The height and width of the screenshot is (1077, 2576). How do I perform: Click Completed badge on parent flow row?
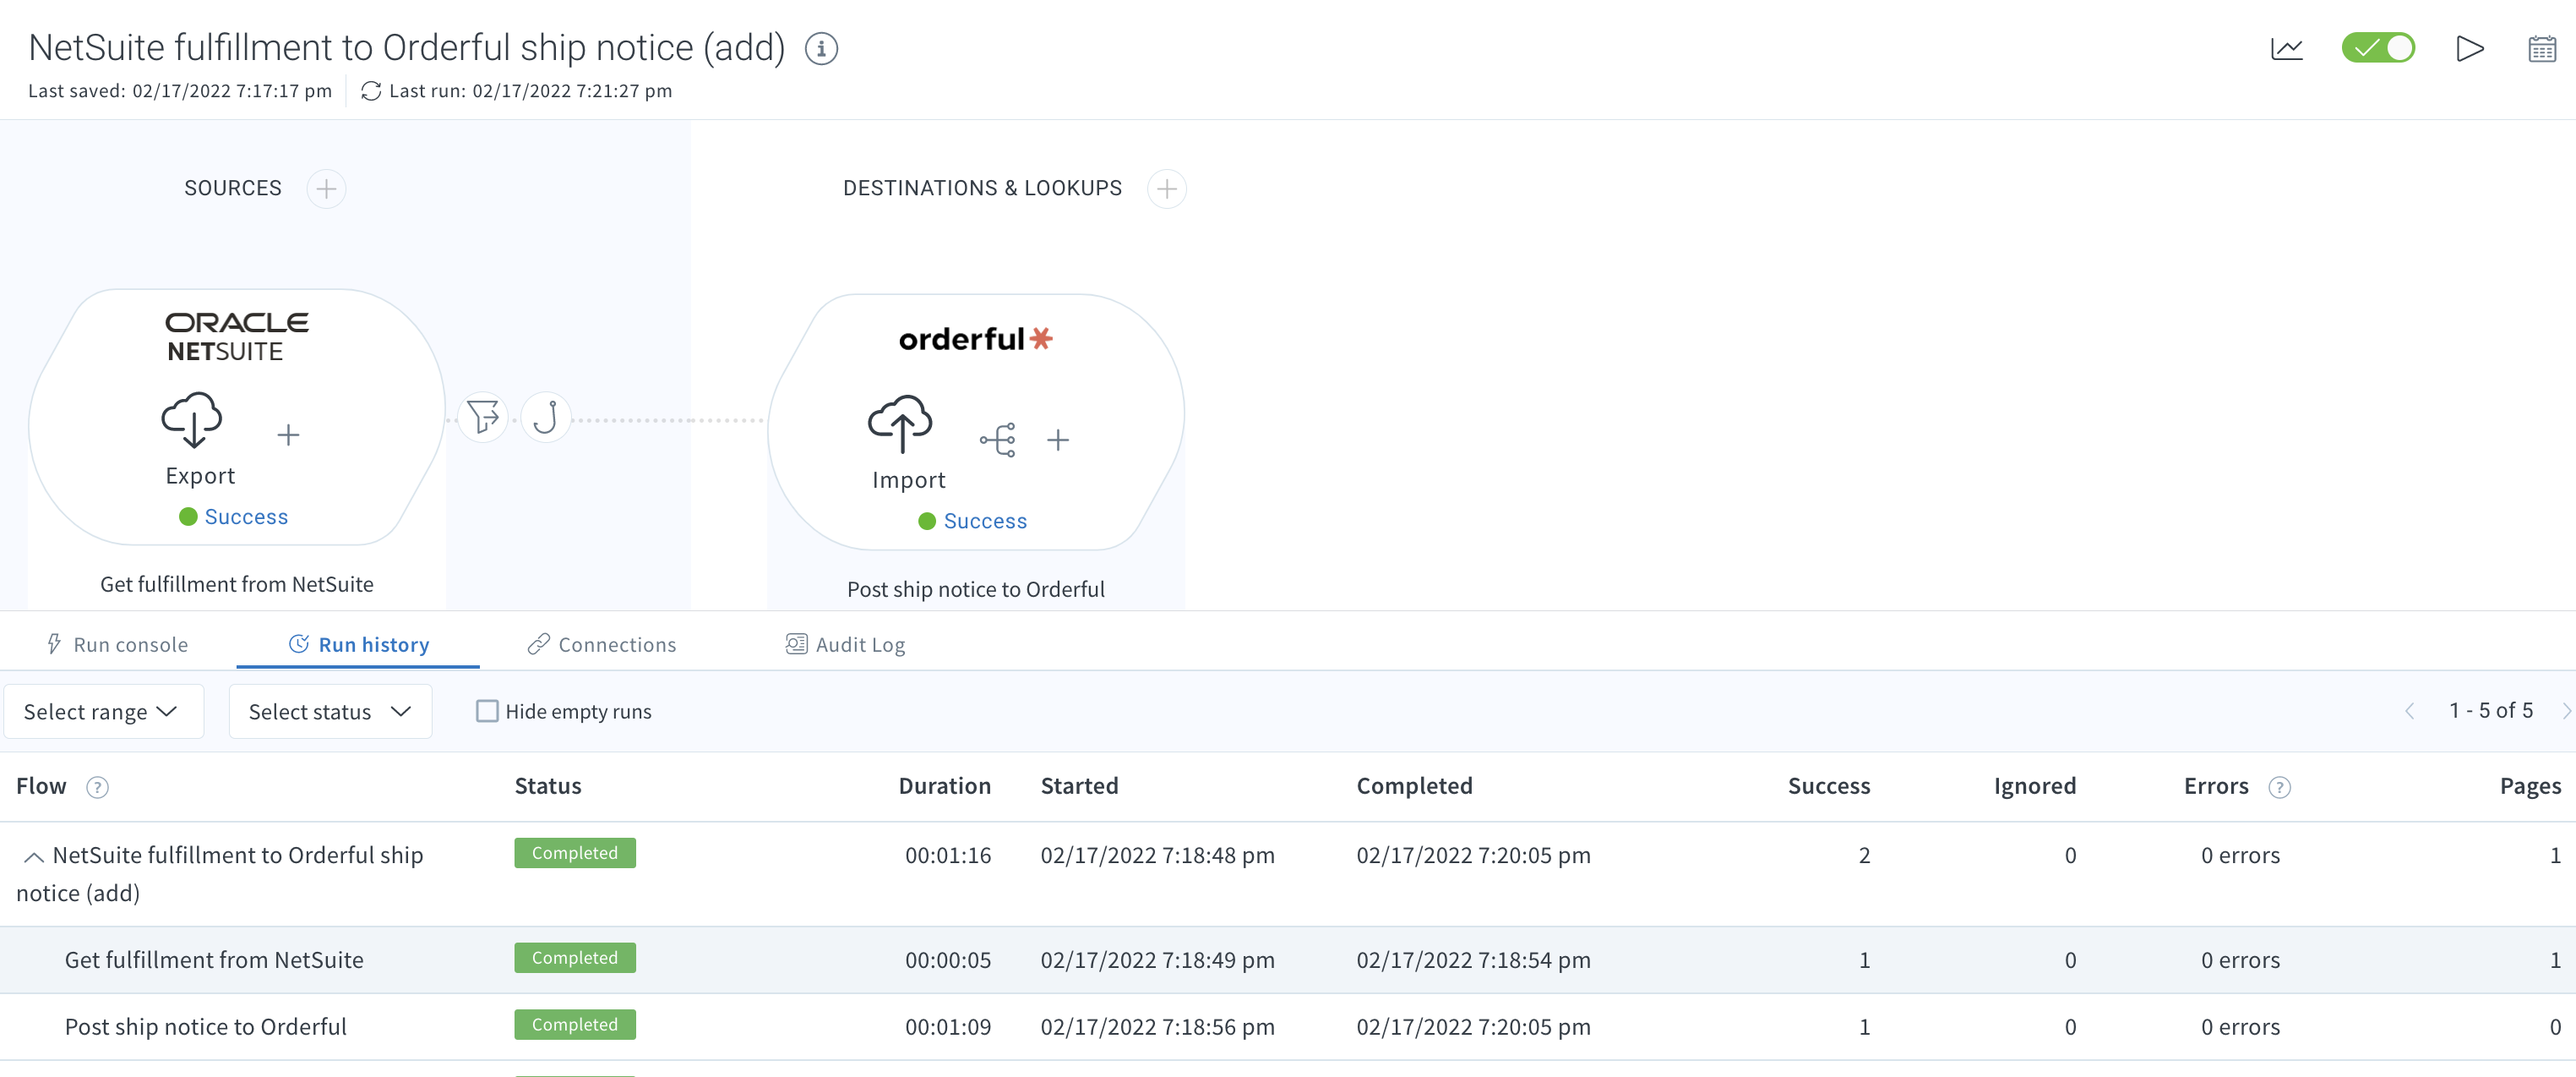[x=575, y=853]
